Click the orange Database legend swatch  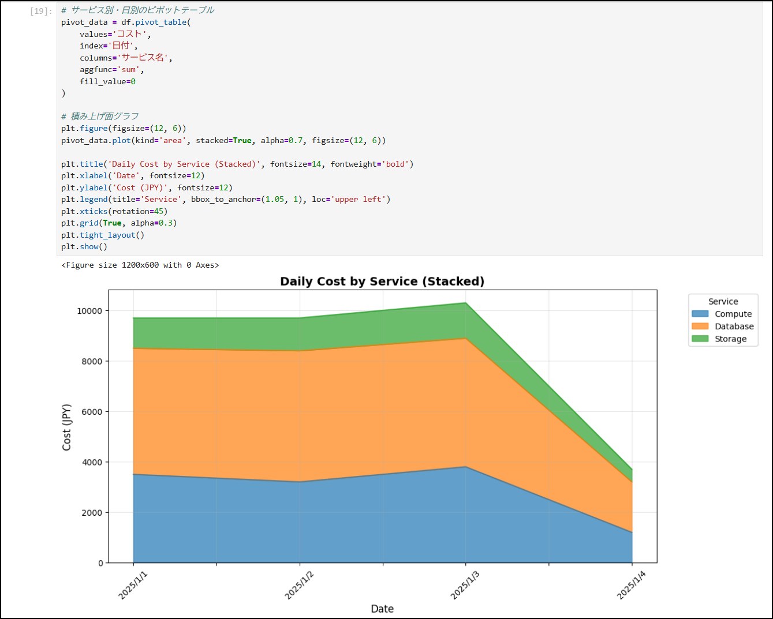(700, 327)
